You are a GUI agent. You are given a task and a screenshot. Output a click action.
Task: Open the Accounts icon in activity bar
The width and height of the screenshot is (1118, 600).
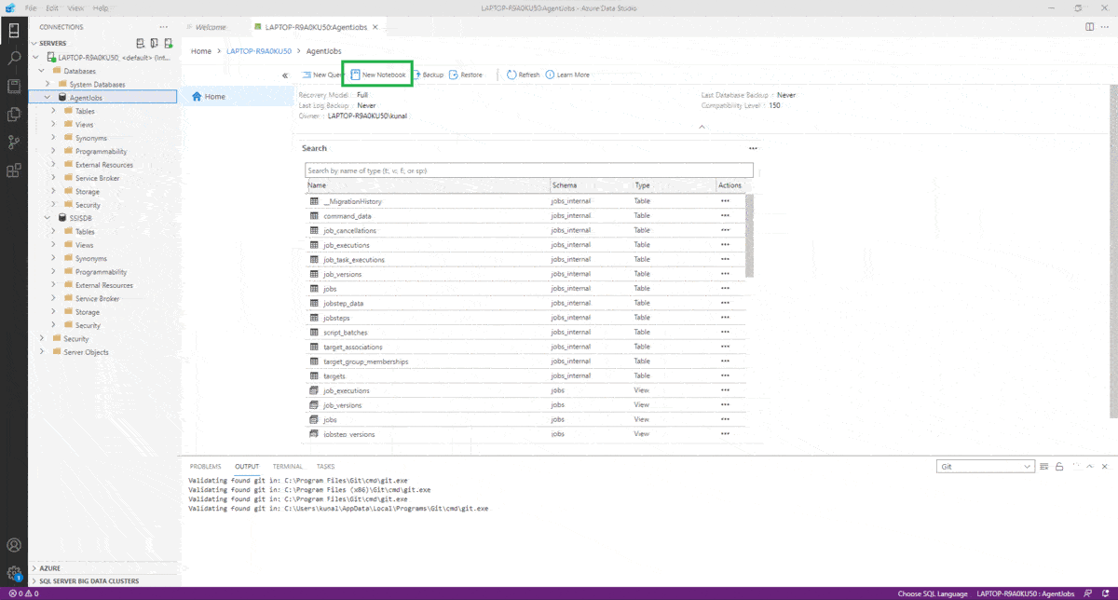tap(14, 544)
